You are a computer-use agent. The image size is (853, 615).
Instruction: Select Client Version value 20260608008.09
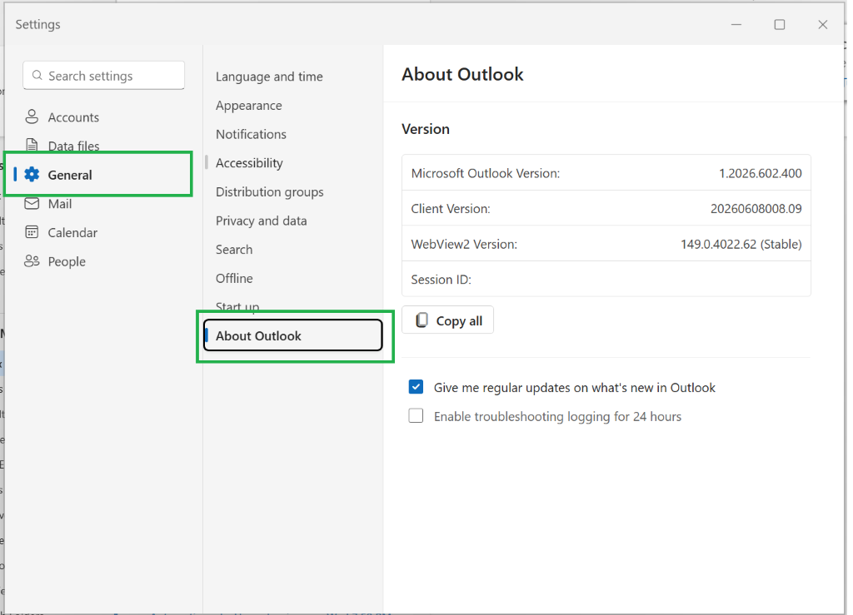click(756, 209)
